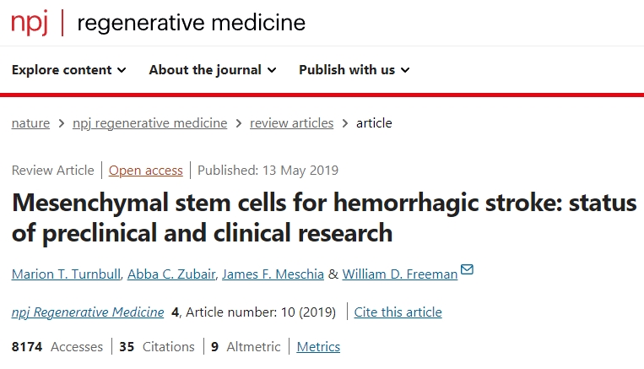The width and height of the screenshot is (644, 369).
Task: Expand the Explore content menu
Action: (x=68, y=70)
